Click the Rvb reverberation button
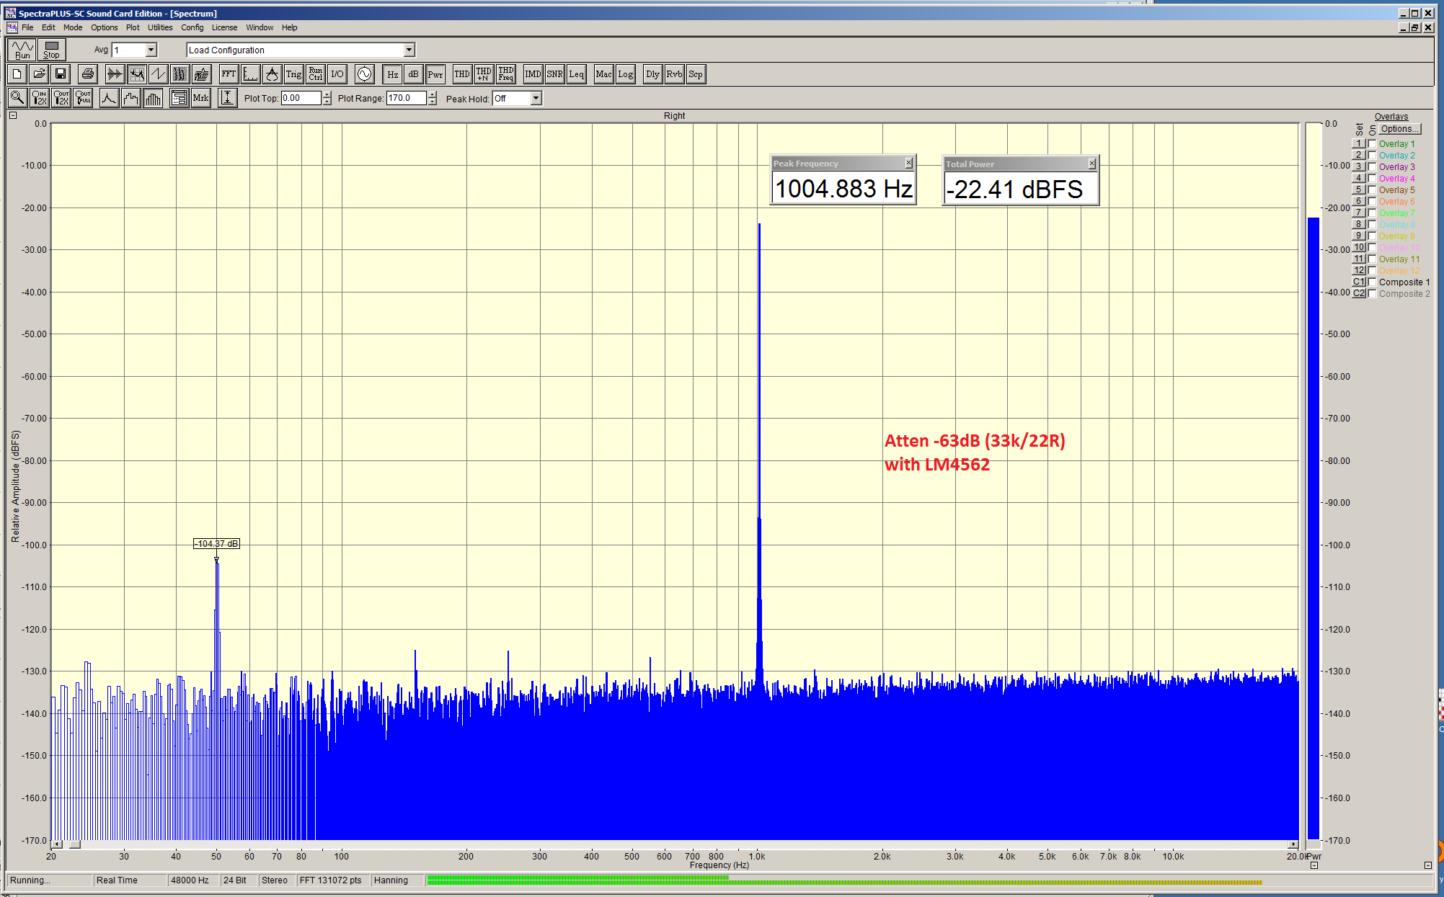 (x=674, y=74)
